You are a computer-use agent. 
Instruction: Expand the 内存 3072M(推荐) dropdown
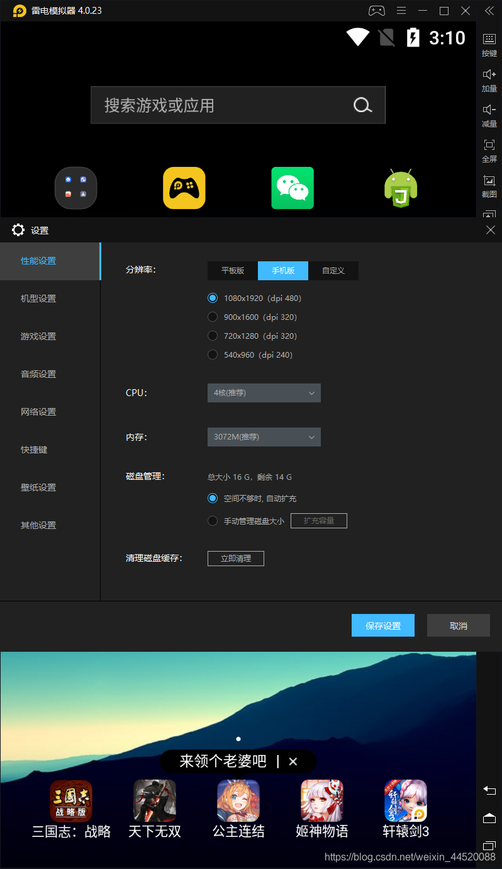click(x=264, y=437)
